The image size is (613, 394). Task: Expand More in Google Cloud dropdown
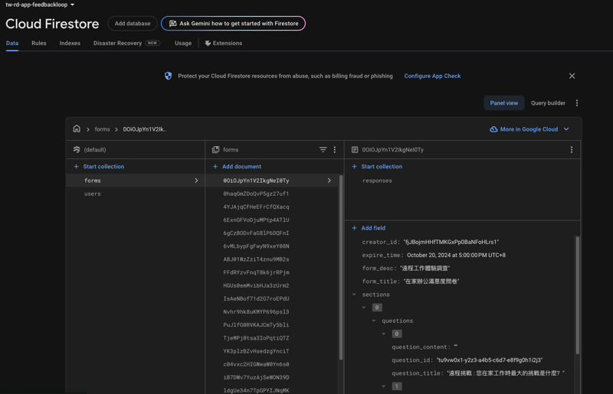[x=529, y=129]
